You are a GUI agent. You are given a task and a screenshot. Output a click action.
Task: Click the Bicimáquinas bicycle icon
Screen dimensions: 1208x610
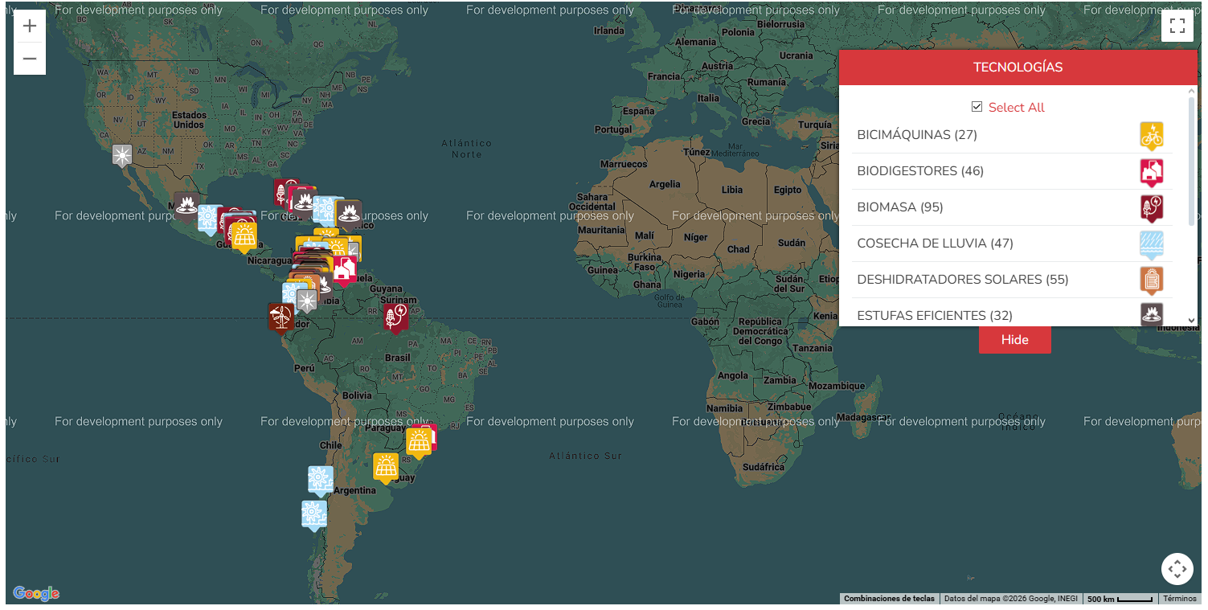point(1151,135)
